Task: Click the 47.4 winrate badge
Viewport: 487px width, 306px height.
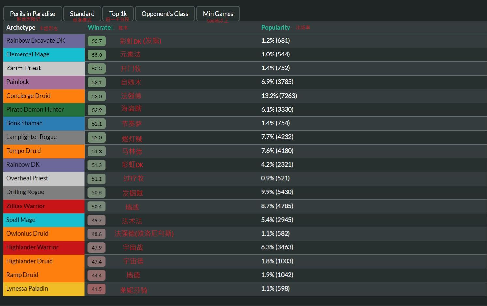Action: pos(96,262)
